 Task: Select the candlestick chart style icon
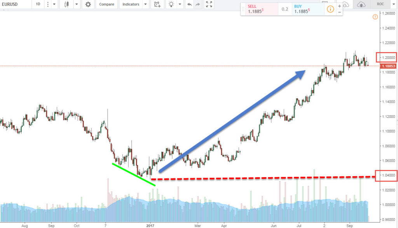(67, 4)
